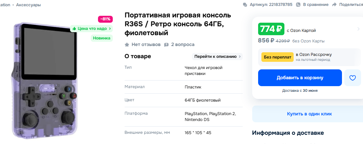Click the "Без переплат" installment badge
Image resolution: width=363 pixels, height=144 pixels.
[277, 57]
